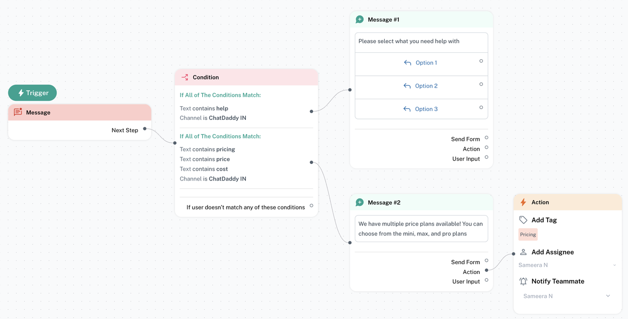Click the Condition node branching icon
Screen dimensions: 628x319
pos(184,77)
